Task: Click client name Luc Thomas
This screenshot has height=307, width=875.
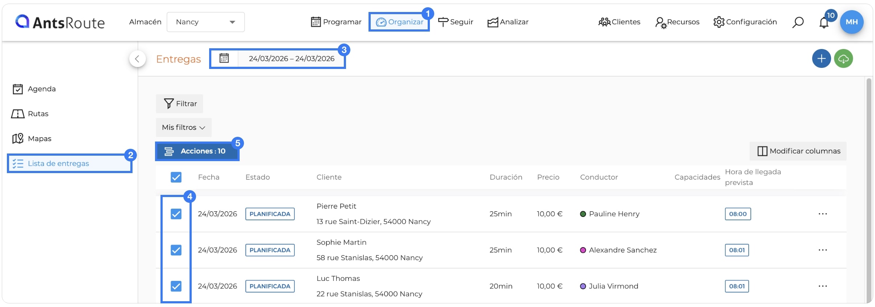Action: [x=338, y=279]
